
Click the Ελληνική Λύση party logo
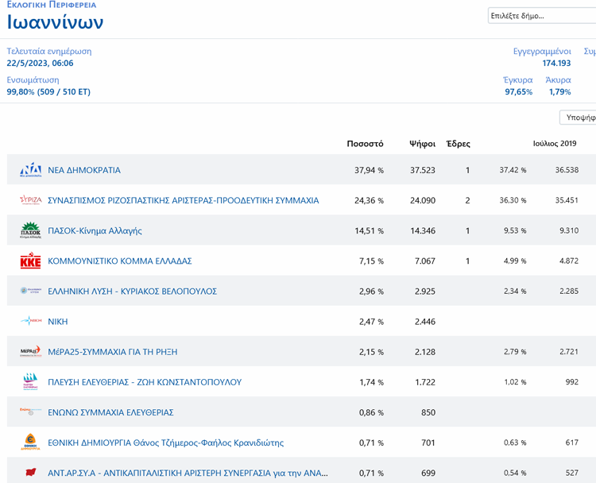tap(30, 292)
